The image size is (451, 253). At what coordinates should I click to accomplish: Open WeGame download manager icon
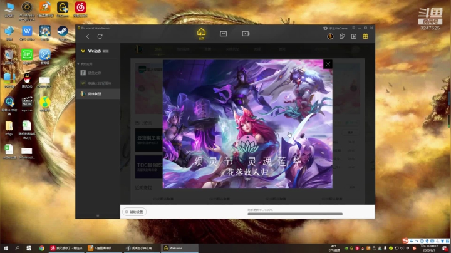pyautogui.click(x=354, y=36)
